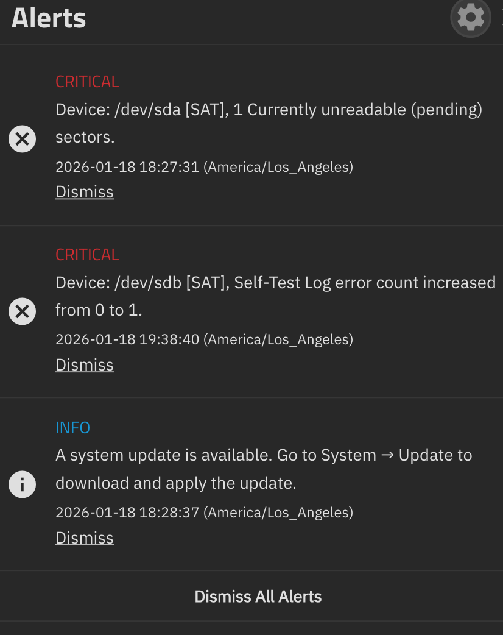
Task: Click the CRITICAL label above /dev/sda alert
Action: [87, 82]
